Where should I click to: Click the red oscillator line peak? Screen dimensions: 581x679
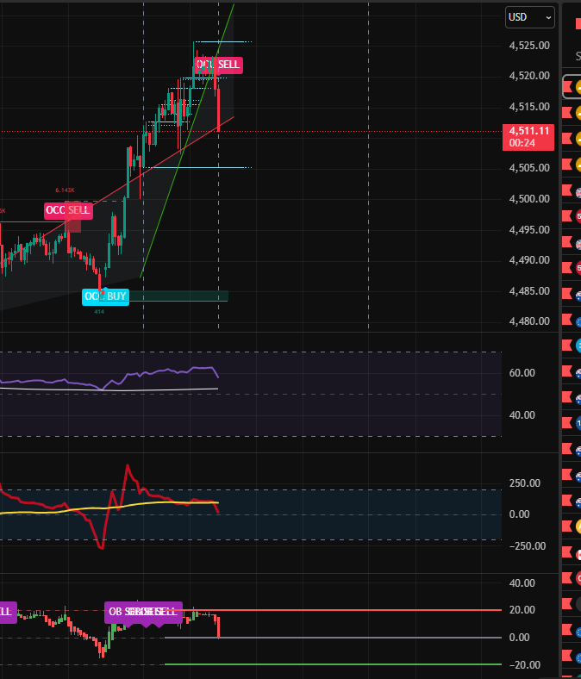pos(128,468)
